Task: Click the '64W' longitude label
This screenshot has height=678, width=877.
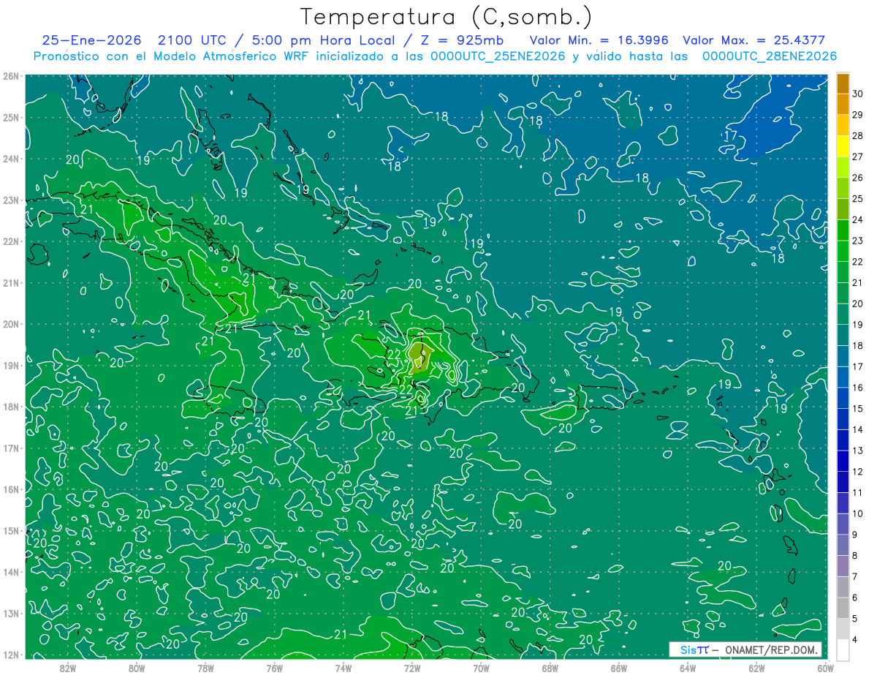Action: 687,667
